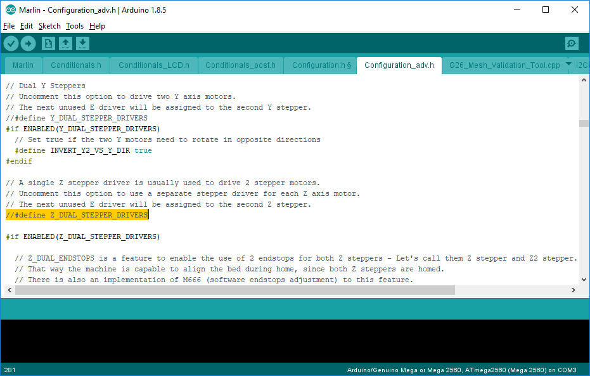The height and width of the screenshot is (376, 590).
Task: Verify the sketch with the checkmark icon
Action: click(x=11, y=43)
